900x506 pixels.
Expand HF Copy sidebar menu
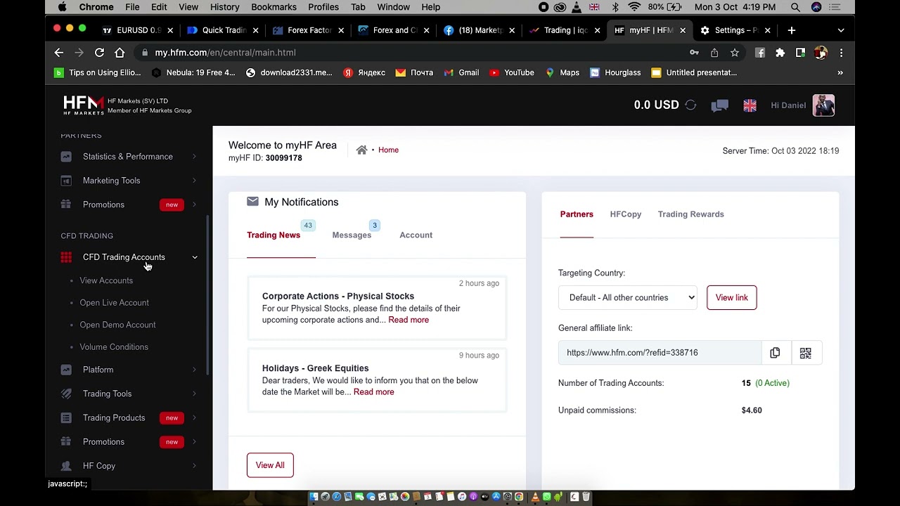(x=130, y=466)
